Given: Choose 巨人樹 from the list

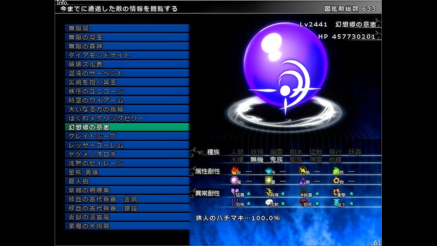Looking at the screenshot, I should (127, 181).
